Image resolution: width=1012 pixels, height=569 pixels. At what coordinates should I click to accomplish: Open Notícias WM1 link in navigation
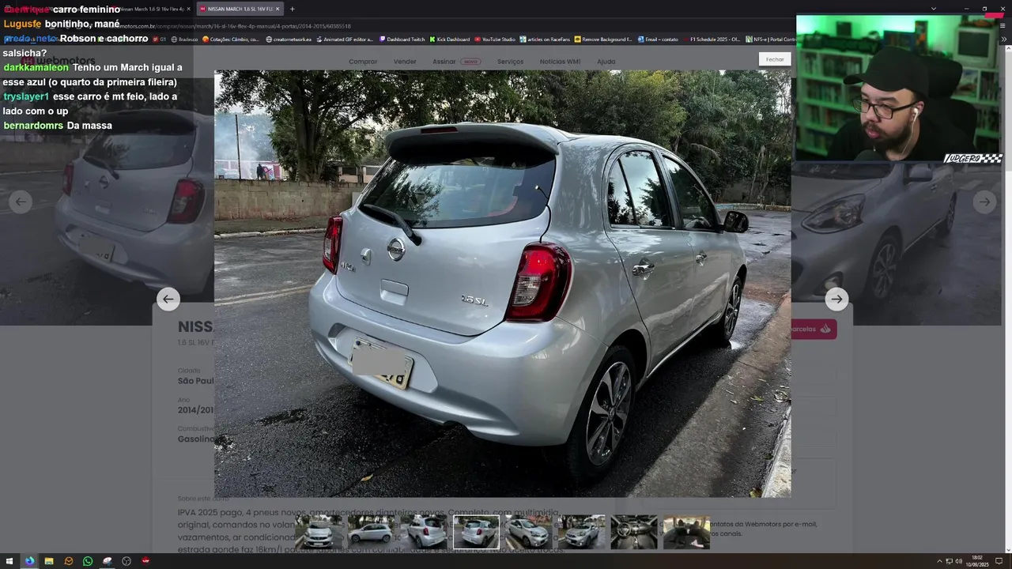[560, 62]
